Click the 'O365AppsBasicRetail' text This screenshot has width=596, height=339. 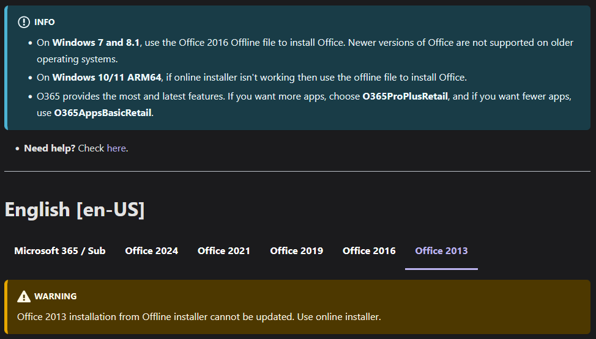[103, 113]
